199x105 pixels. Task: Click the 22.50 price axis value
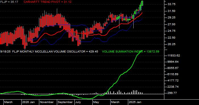pyautogui.click(x=172, y=38)
